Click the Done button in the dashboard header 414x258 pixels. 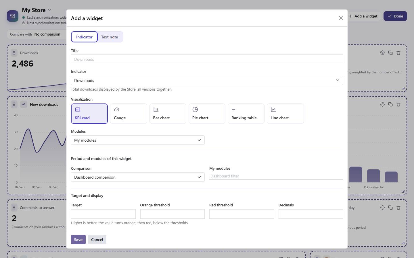pos(395,16)
